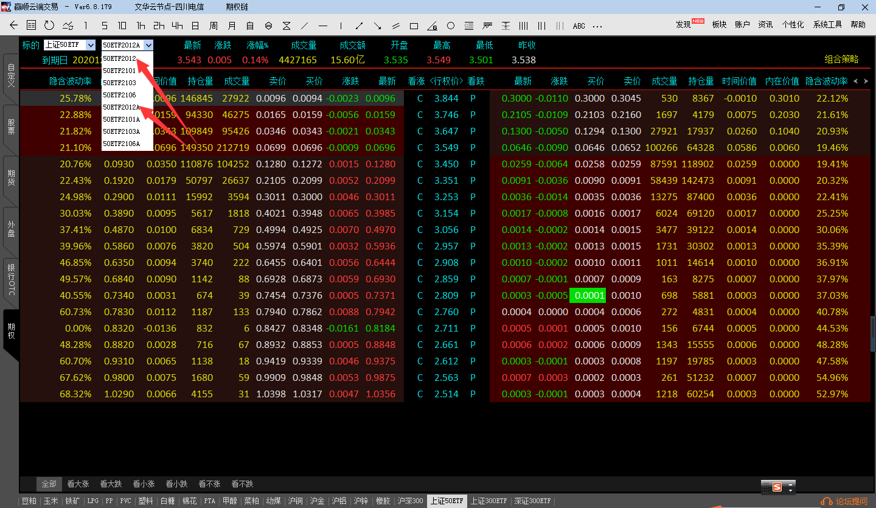Open the 系统工具 menu
Viewport: 876px width, 508px height.
pyautogui.click(x=827, y=25)
